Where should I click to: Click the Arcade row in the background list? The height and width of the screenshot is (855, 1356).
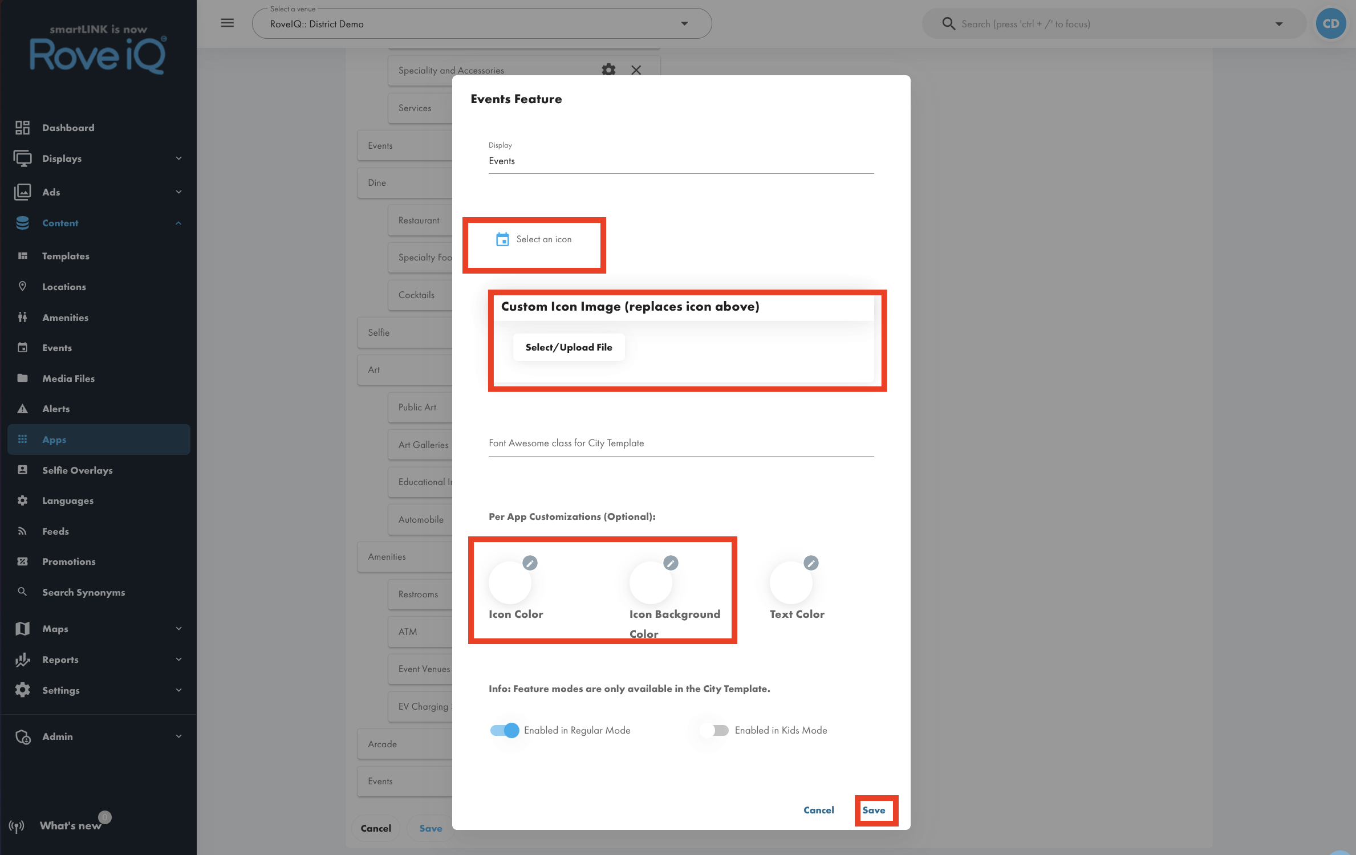405,744
